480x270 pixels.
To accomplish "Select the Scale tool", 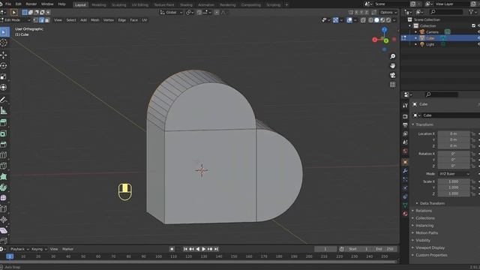I will pos(4,76).
